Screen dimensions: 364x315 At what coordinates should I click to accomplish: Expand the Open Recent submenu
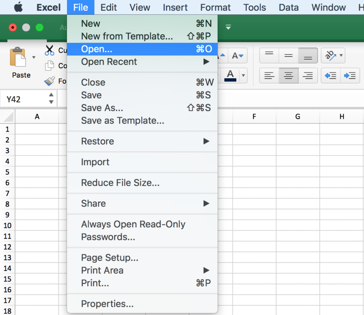(142, 62)
